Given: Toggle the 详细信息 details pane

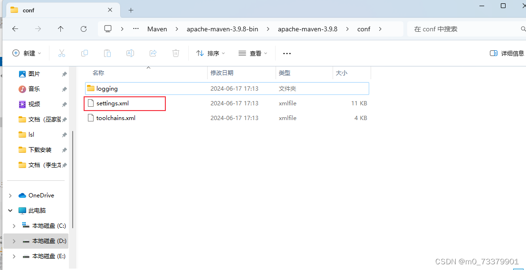Looking at the screenshot, I should 507,53.
